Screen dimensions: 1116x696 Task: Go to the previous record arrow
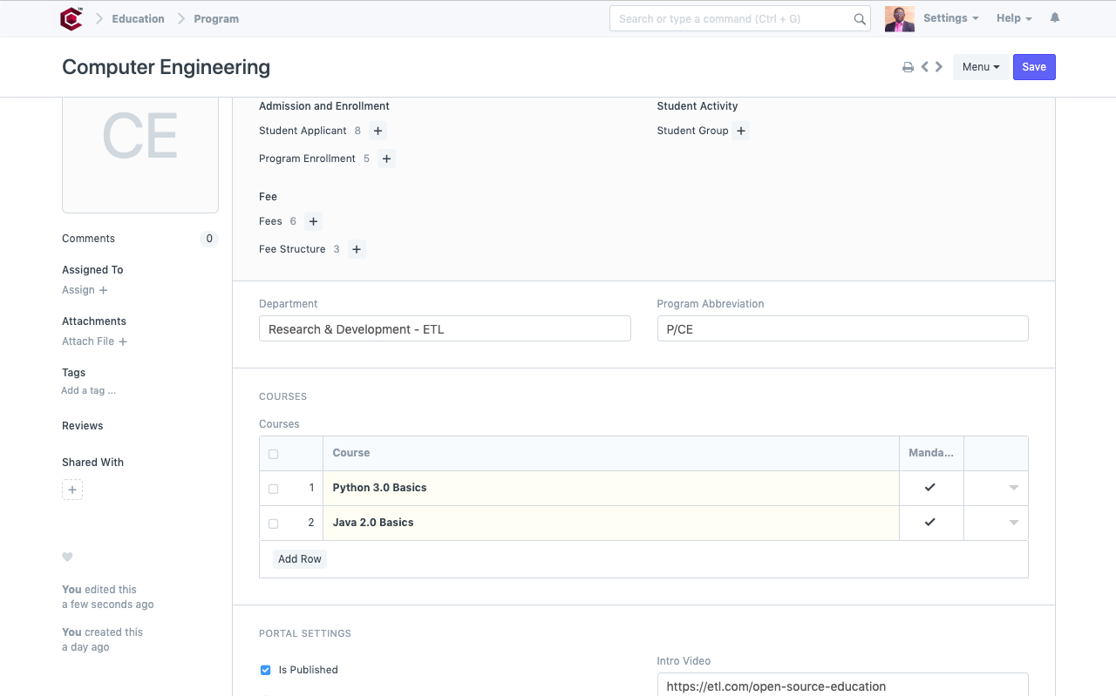925,67
